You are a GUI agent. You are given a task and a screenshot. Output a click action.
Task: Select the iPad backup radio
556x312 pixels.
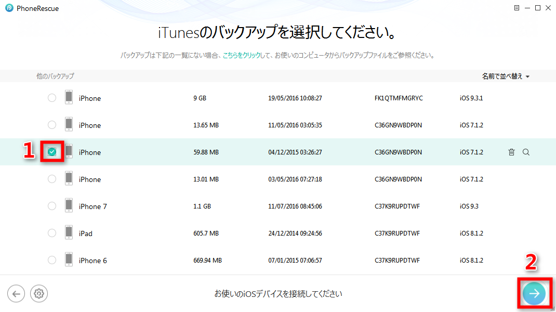click(52, 233)
